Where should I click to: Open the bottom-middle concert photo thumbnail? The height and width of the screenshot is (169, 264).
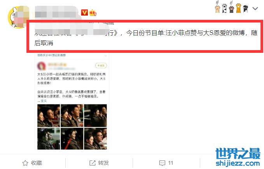pos(72,139)
